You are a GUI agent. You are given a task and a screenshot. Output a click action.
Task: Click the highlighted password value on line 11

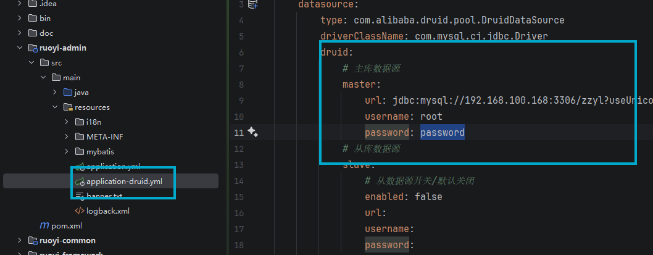(x=443, y=133)
